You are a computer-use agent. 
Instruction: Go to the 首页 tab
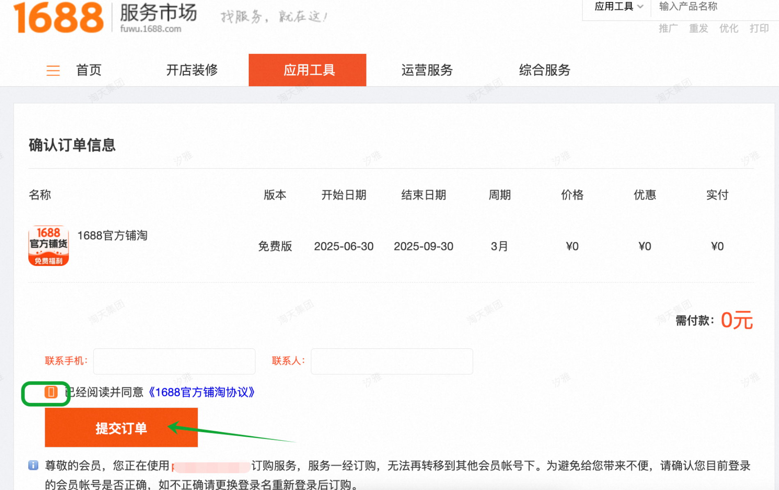(x=89, y=70)
